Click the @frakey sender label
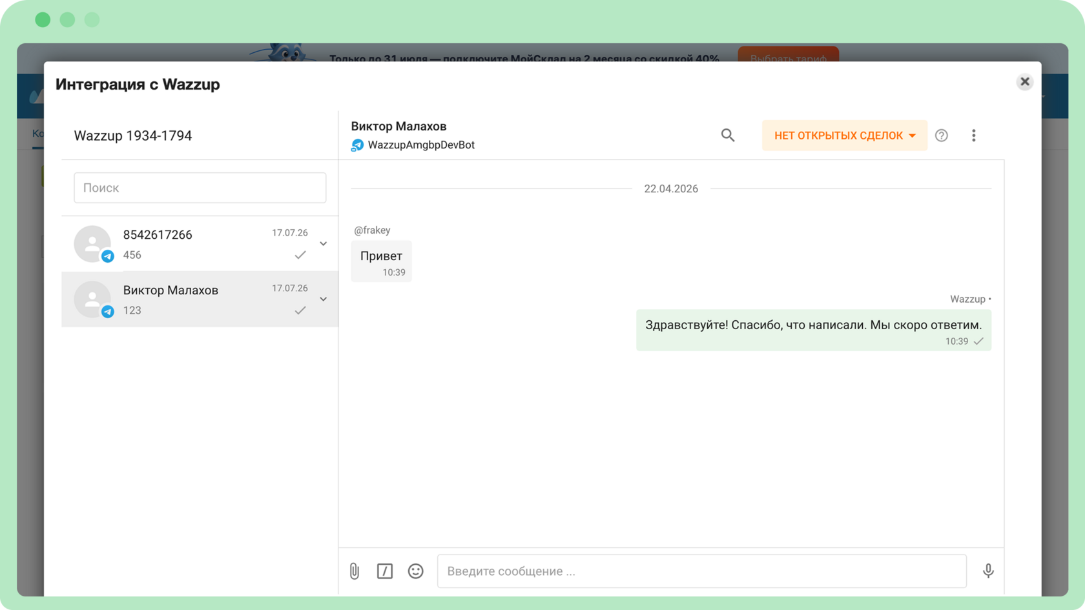 (372, 230)
